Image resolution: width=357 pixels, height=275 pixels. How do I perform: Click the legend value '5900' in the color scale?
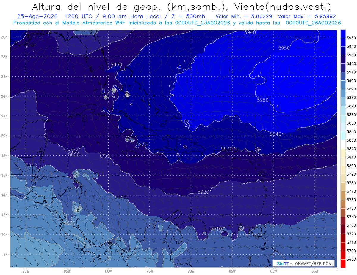351,80
